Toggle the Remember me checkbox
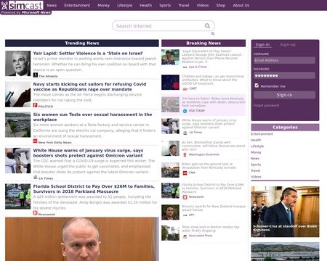This screenshot has height=261, width=327. tap(257, 86)
